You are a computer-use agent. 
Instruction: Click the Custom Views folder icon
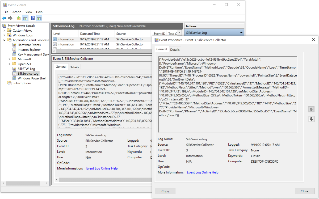click(x=10, y=31)
